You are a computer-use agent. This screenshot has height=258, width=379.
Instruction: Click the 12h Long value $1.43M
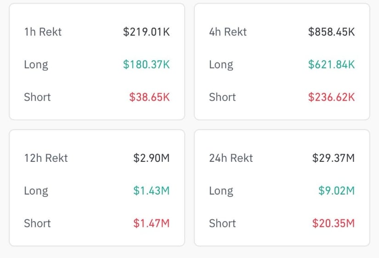[x=151, y=191]
